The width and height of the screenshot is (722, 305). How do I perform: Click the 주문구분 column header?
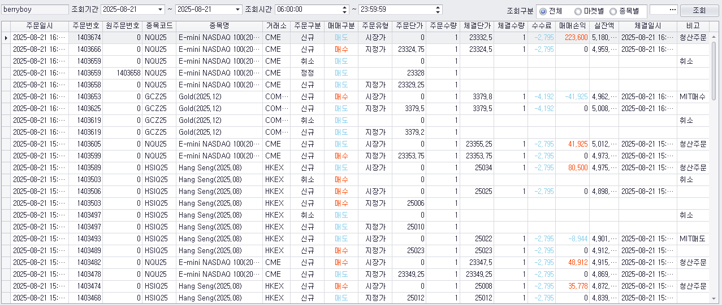(307, 26)
